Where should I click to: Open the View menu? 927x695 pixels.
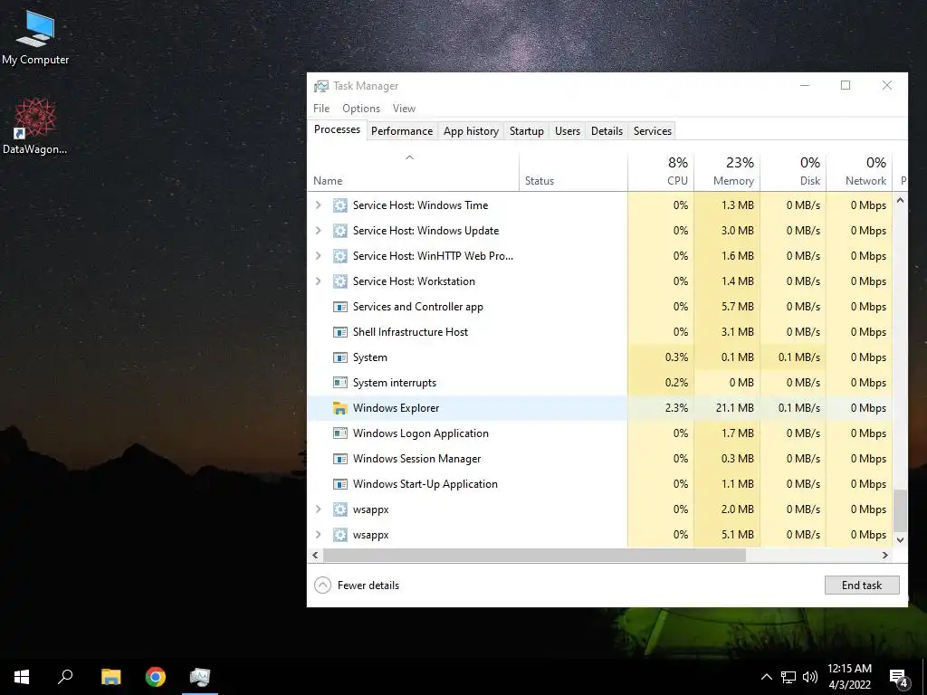[x=404, y=109]
